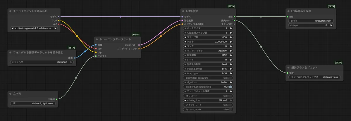This screenshot has height=121, width=351.
Task: Increase 勾配蓄積ステップ数 with right arrow
Action: pyautogui.click(x=231, y=33)
